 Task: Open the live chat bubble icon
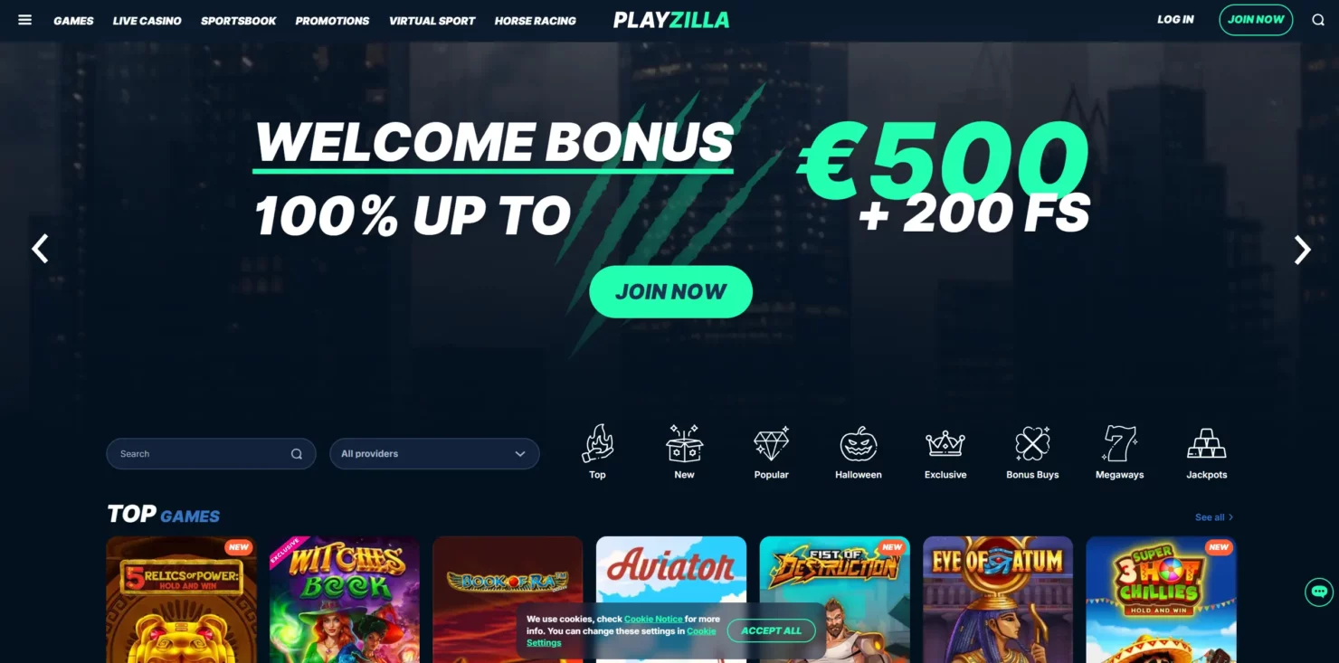click(x=1319, y=592)
